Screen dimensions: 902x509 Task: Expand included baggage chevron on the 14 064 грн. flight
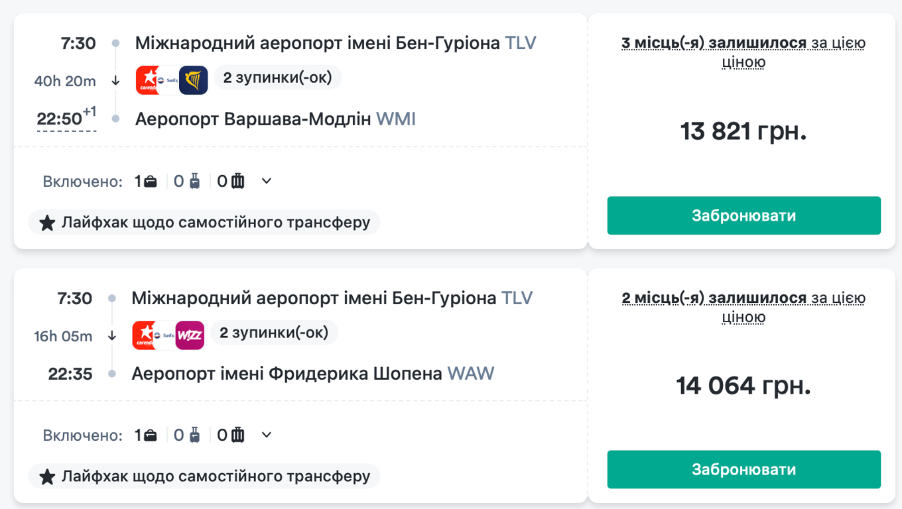(x=267, y=435)
